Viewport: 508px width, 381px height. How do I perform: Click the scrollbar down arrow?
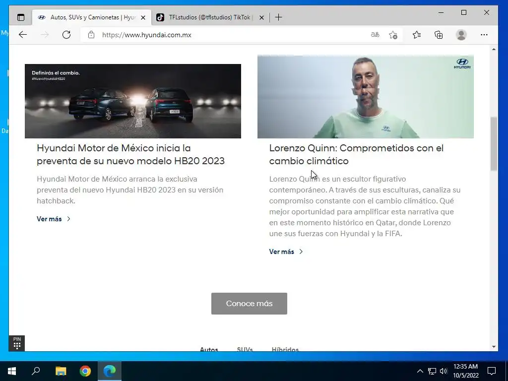point(494,347)
